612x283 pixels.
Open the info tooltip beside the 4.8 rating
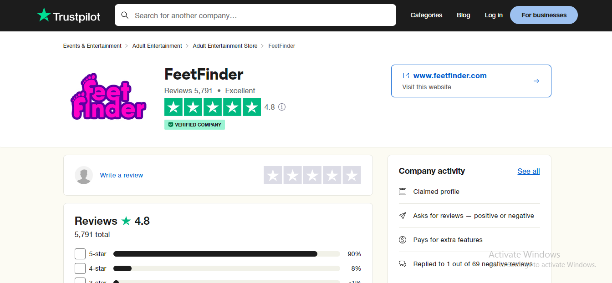pos(282,106)
